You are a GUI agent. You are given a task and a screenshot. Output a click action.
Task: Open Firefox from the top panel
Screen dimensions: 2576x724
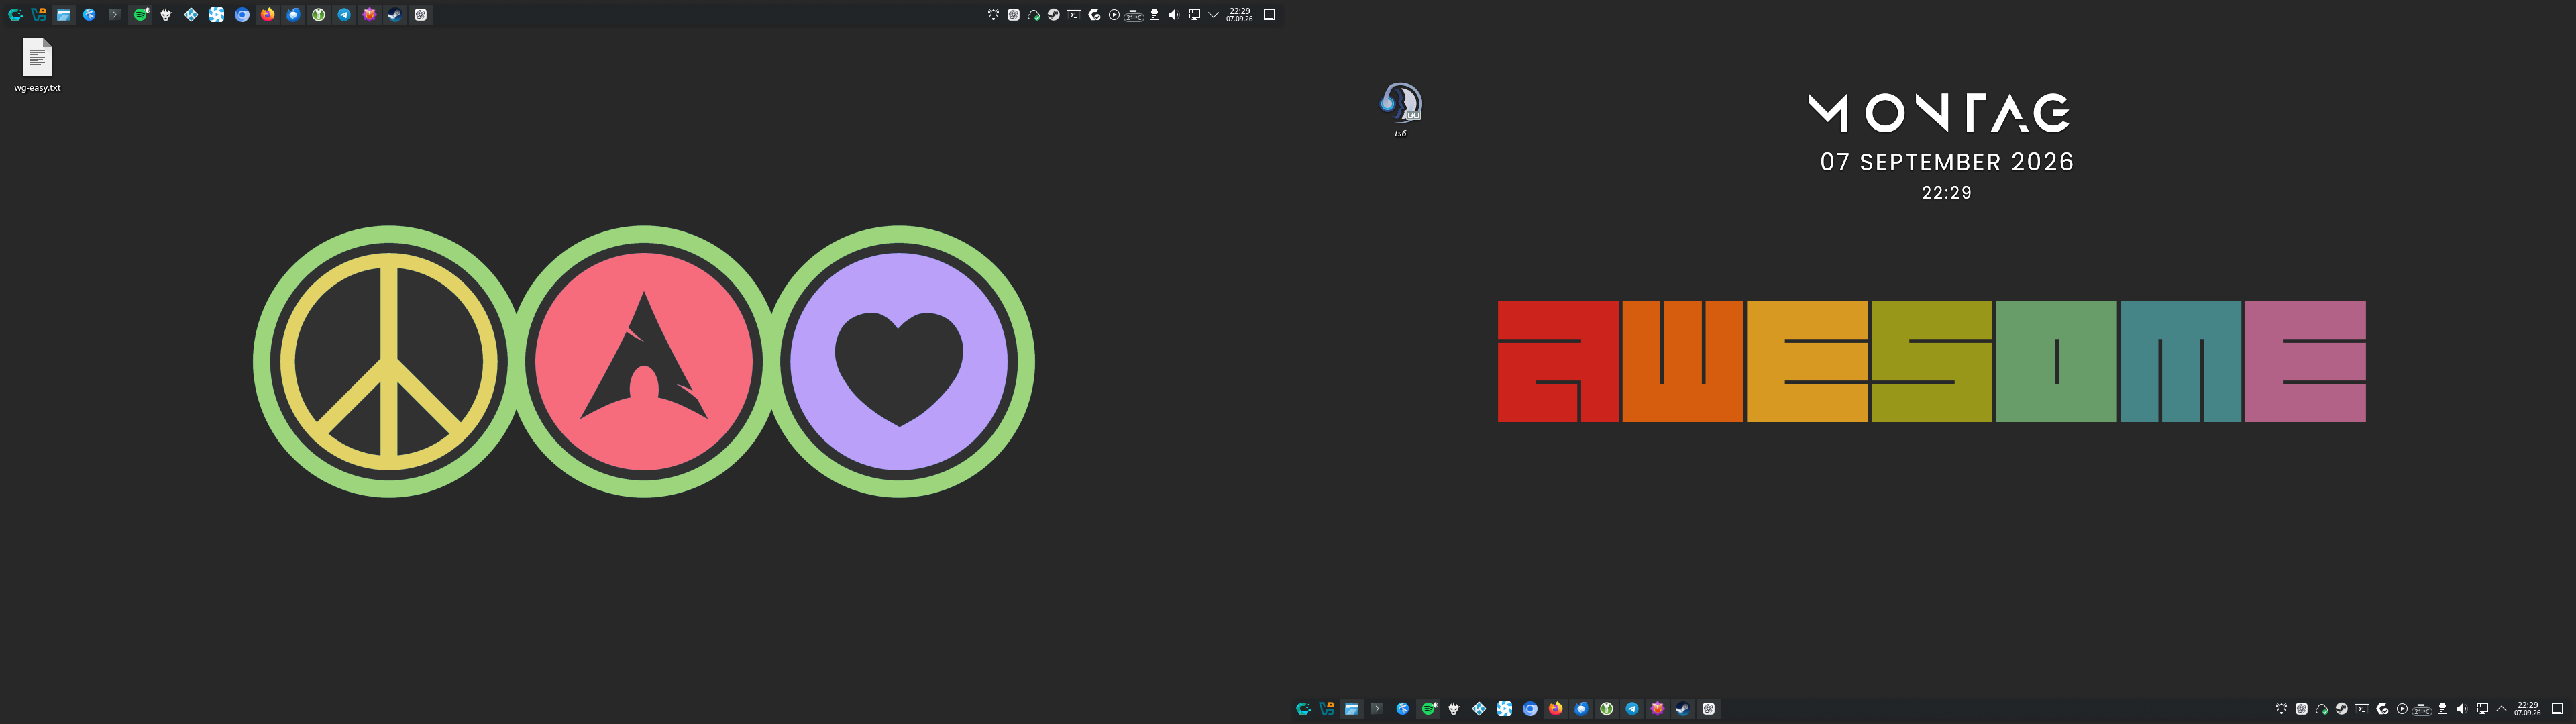tap(268, 15)
